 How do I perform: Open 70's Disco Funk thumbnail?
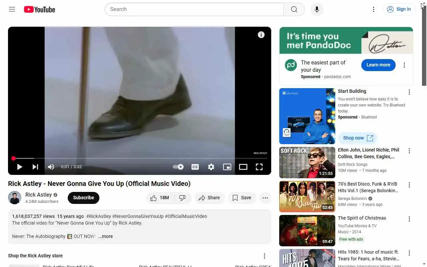(307, 197)
